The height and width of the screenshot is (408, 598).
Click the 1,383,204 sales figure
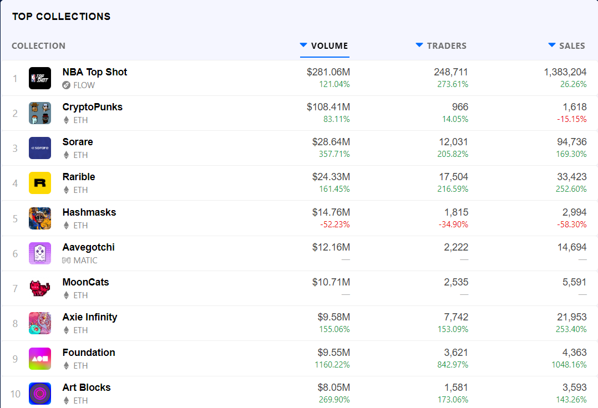(x=565, y=72)
